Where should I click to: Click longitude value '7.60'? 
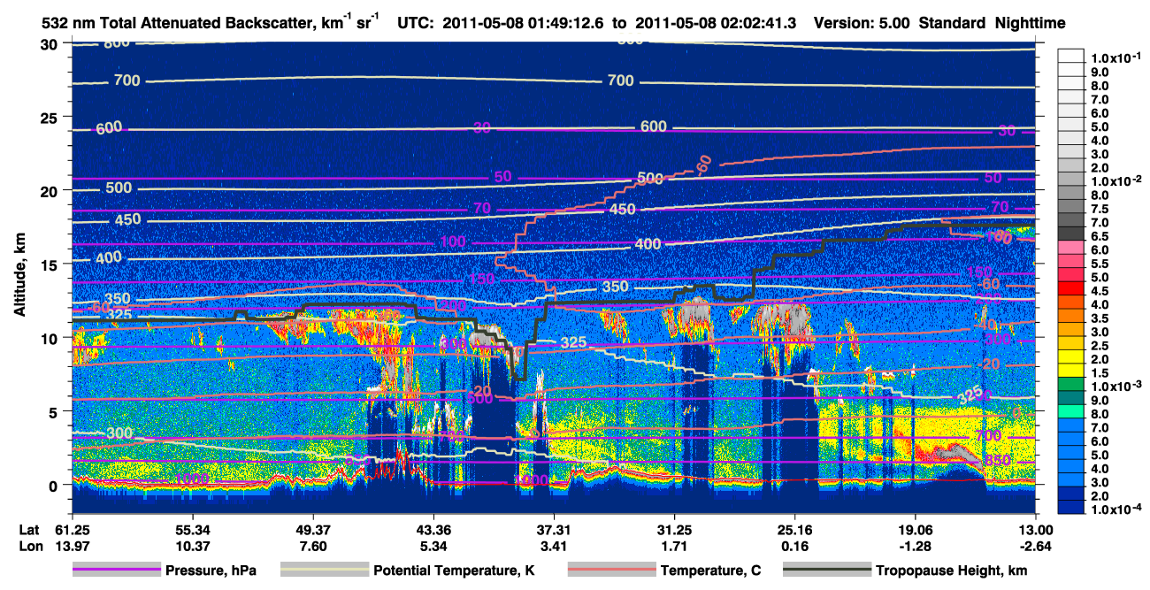tap(312, 546)
